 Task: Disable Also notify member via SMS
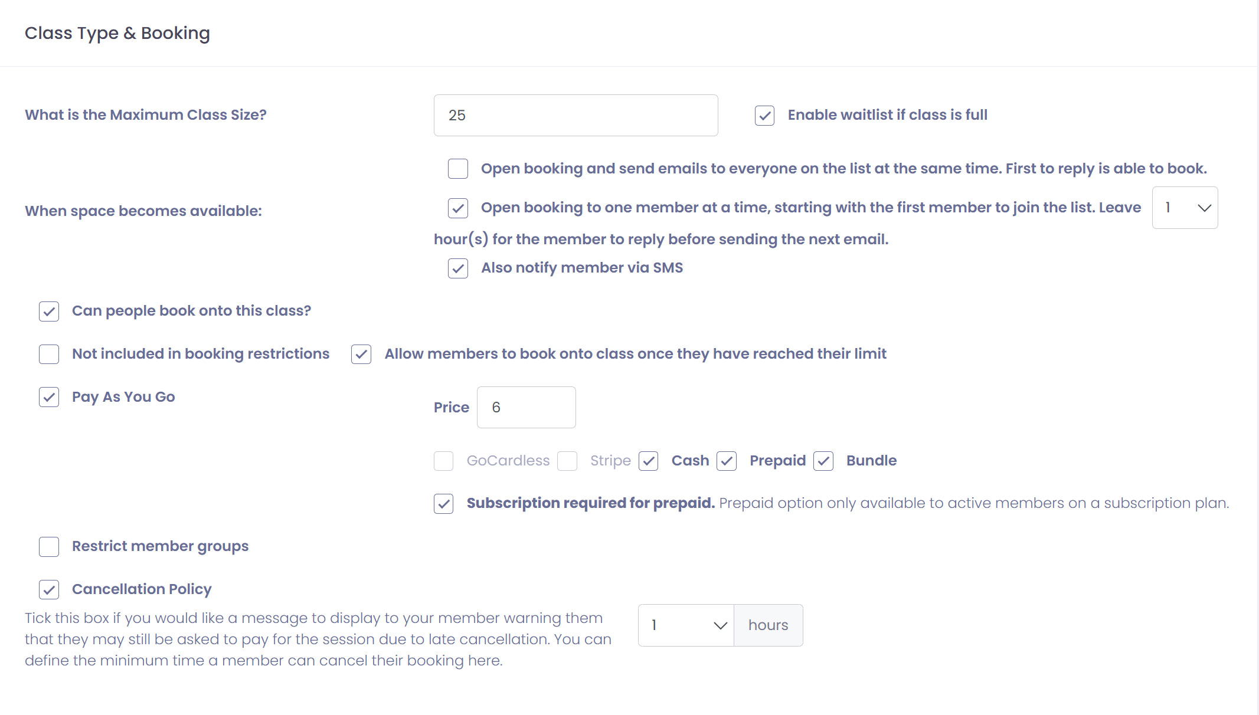click(x=458, y=268)
